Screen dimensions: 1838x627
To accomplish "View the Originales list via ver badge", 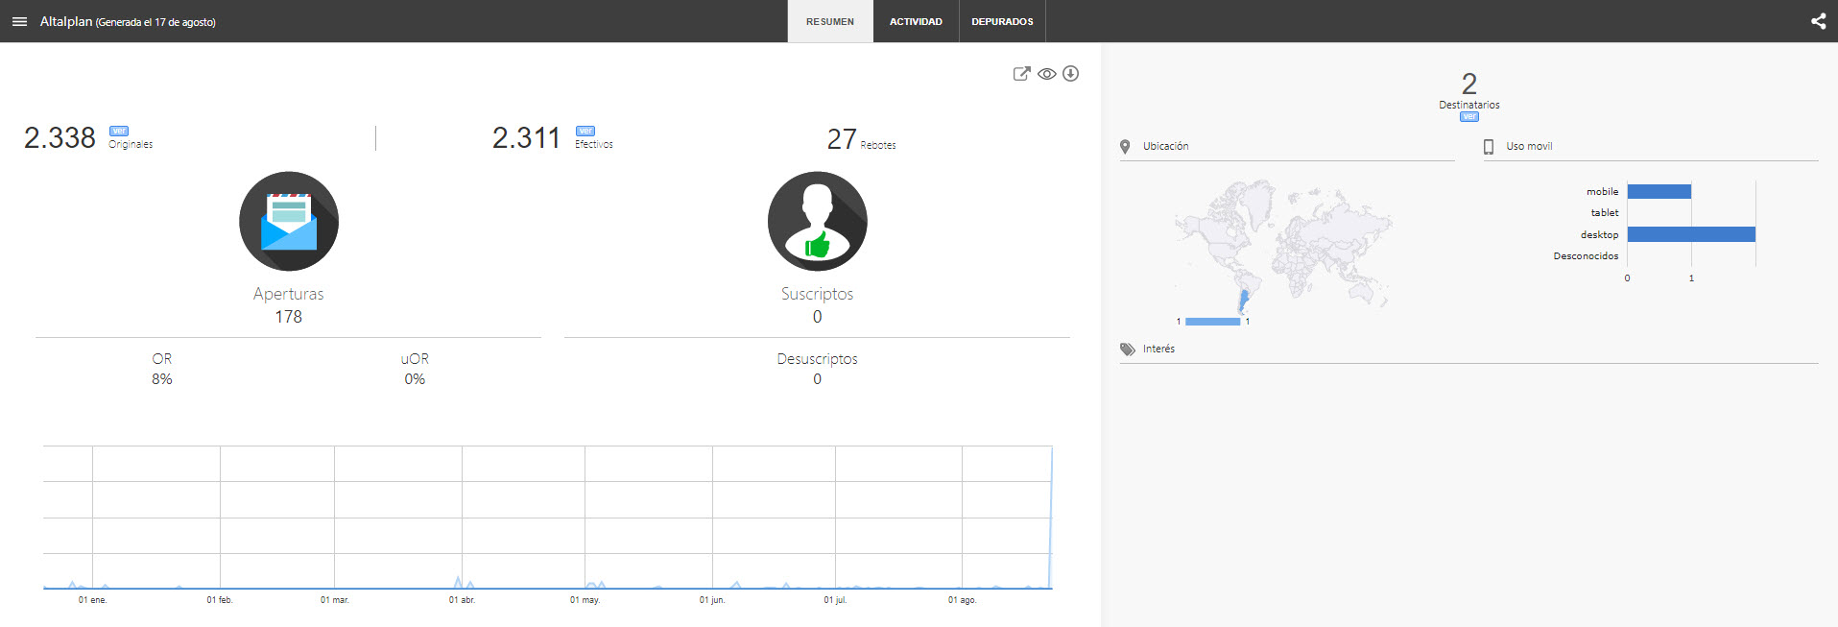I will click(x=119, y=131).
